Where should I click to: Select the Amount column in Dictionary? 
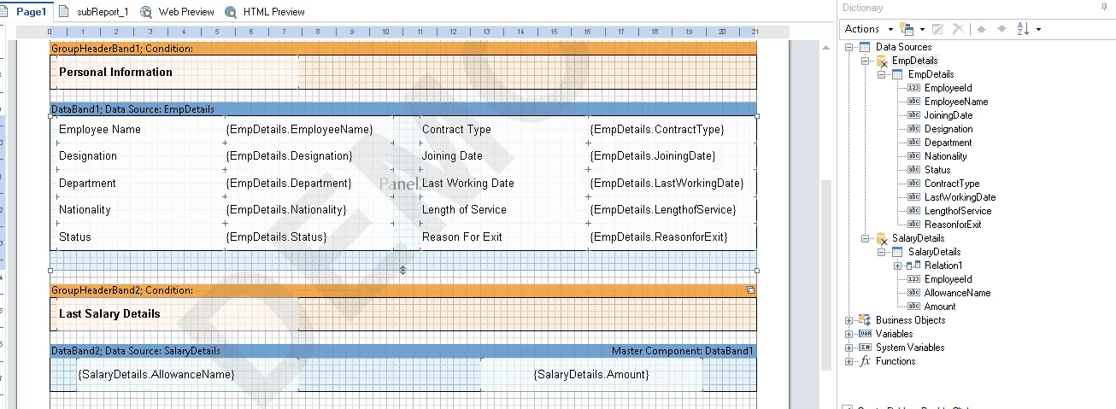click(939, 307)
